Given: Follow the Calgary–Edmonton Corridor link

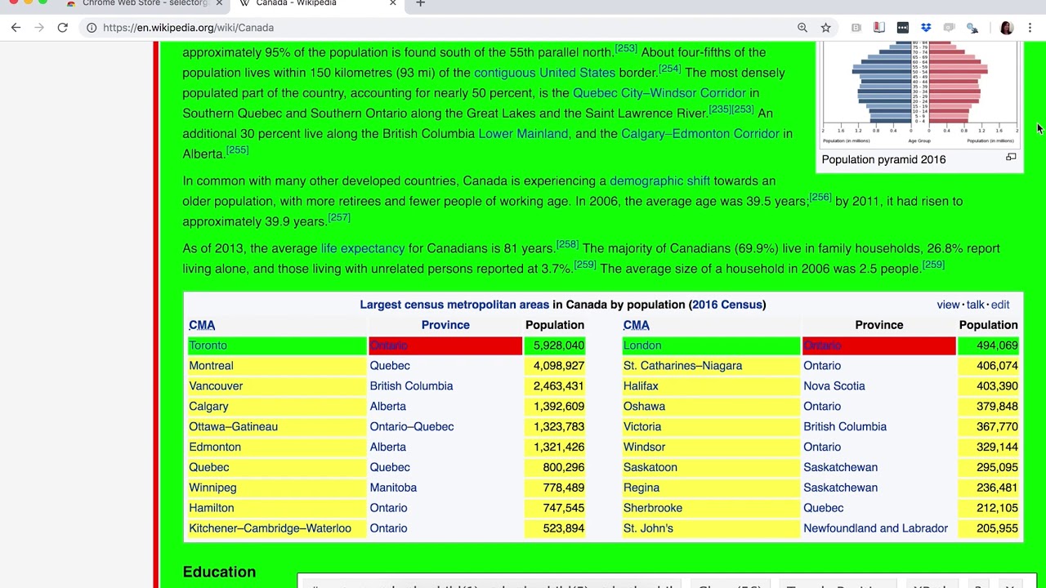Looking at the screenshot, I should (700, 134).
